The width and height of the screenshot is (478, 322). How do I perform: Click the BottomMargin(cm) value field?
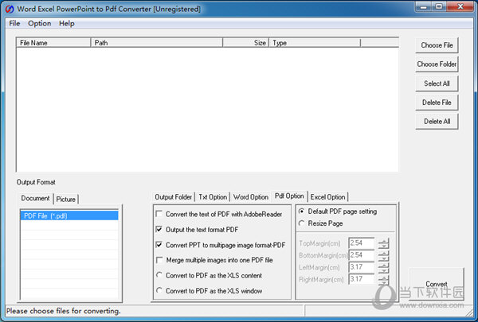361,255
